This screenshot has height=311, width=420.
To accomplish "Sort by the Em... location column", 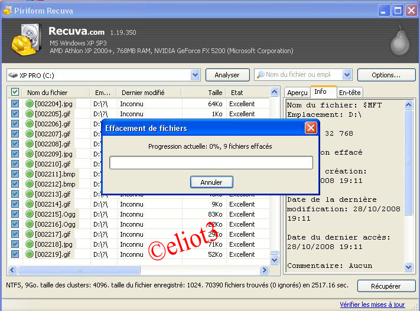I will coord(103,93).
